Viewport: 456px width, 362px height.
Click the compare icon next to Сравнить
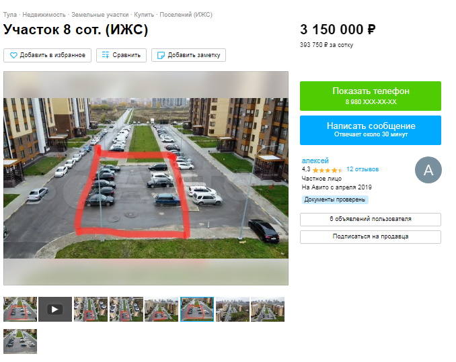tap(106, 55)
